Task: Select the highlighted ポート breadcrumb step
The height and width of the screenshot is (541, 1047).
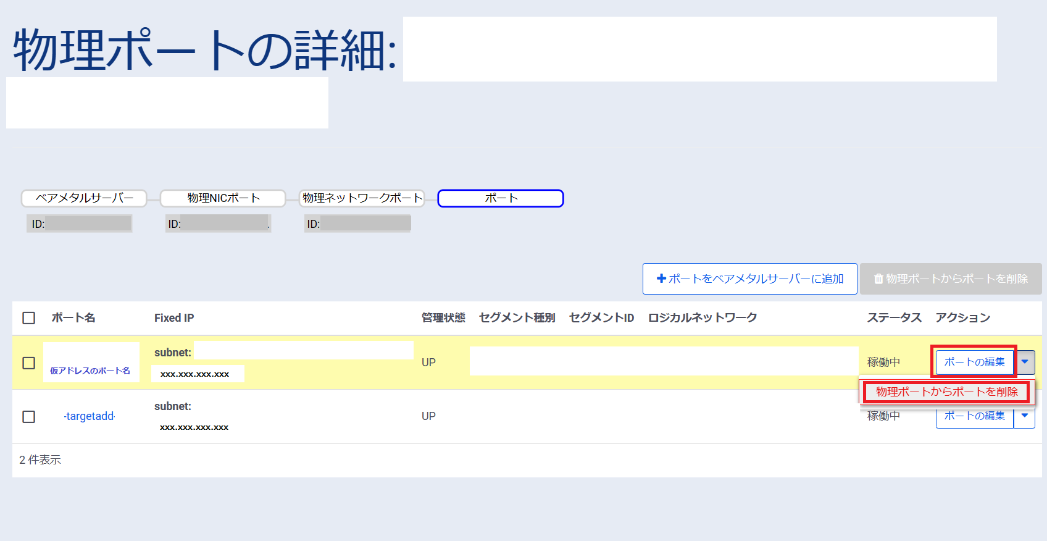Action: [501, 198]
